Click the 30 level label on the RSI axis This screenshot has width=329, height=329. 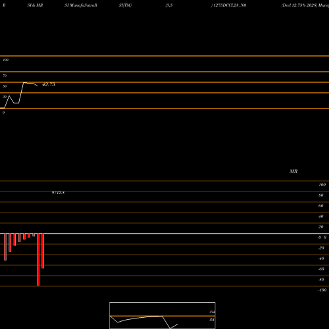tap(5, 97)
